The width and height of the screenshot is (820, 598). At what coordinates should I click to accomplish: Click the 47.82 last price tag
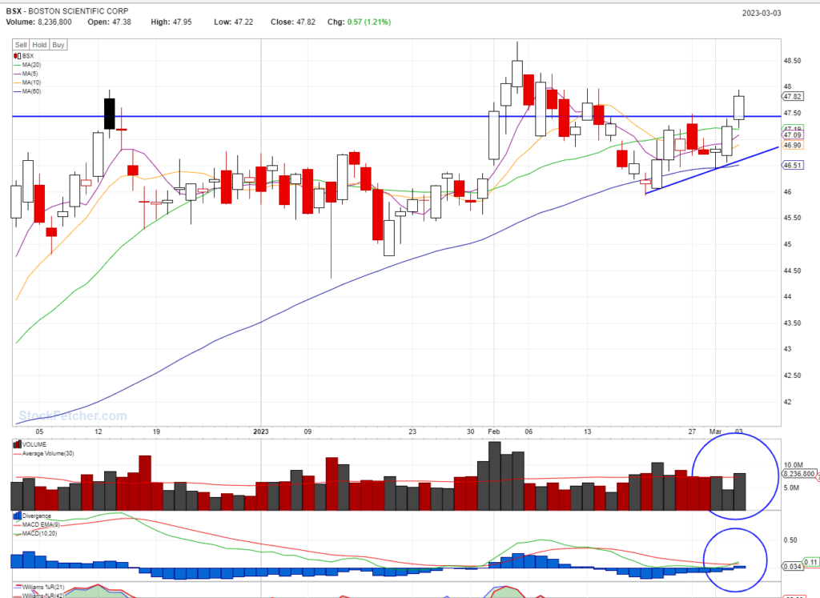pos(793,97)
